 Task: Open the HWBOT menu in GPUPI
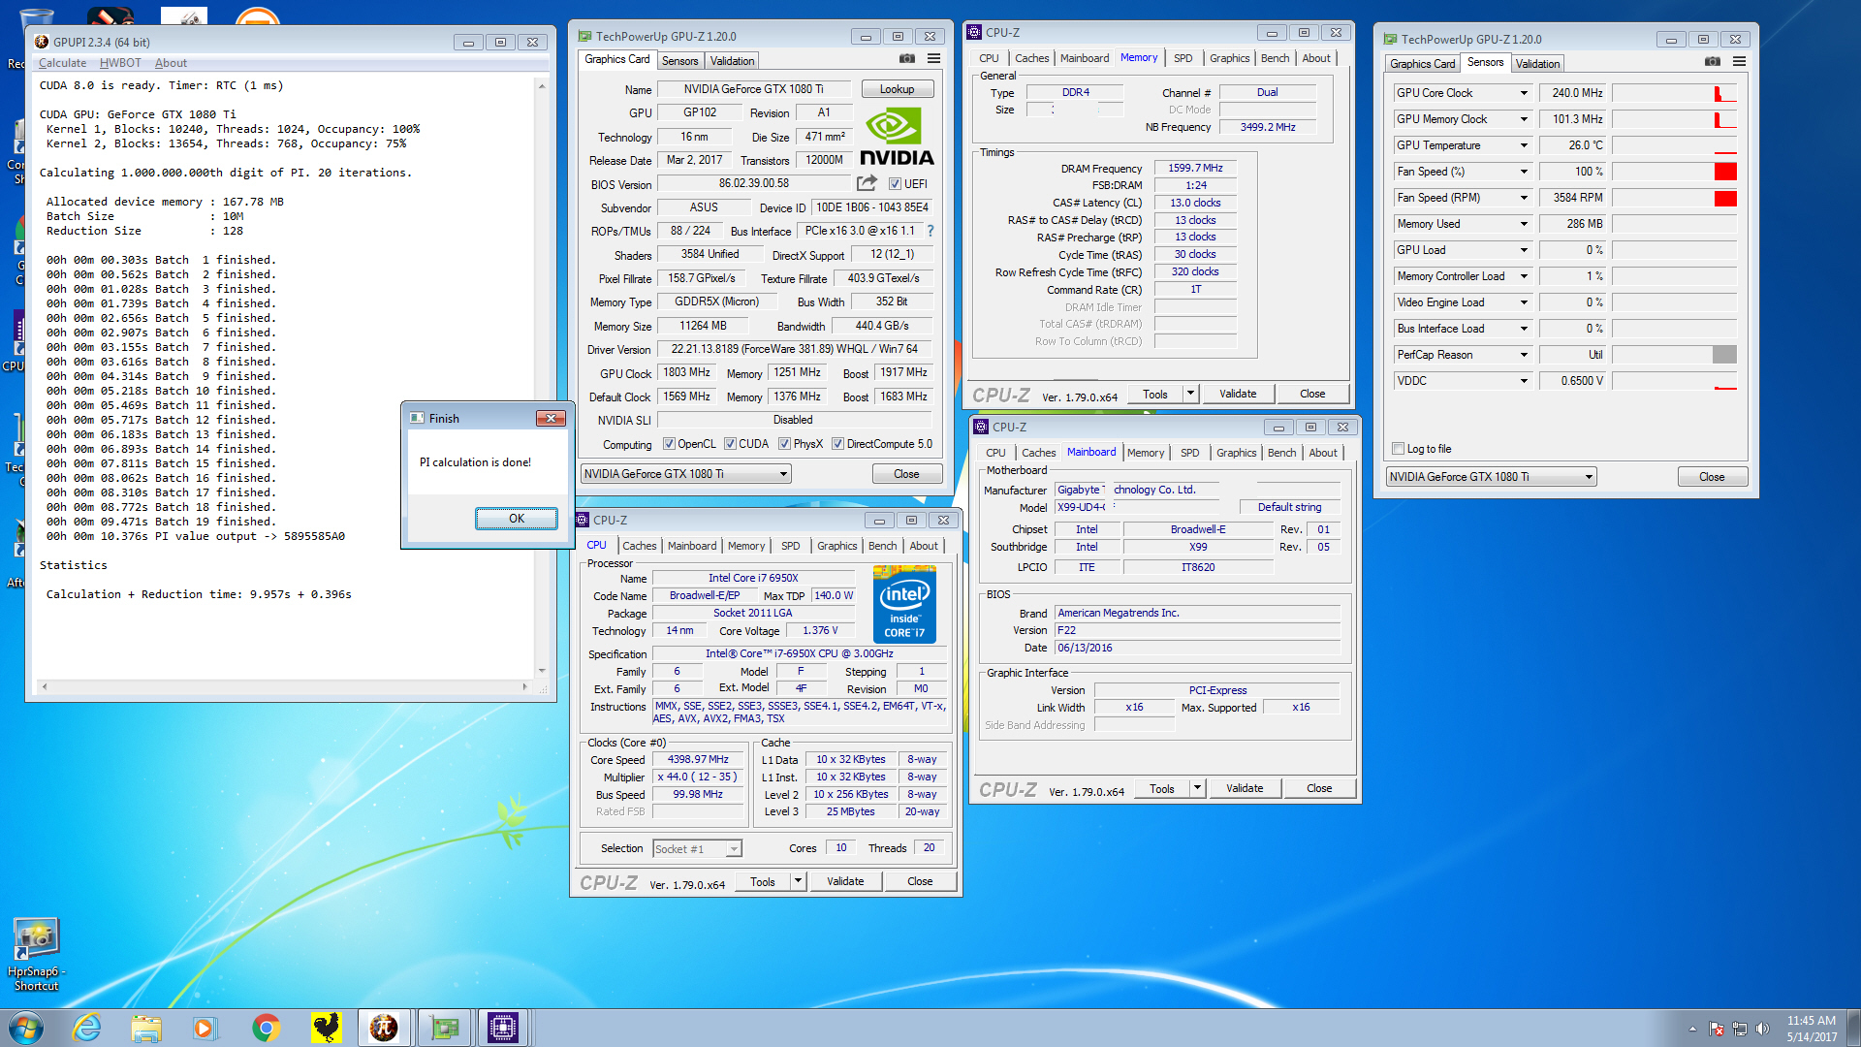(x=120, y=63)
